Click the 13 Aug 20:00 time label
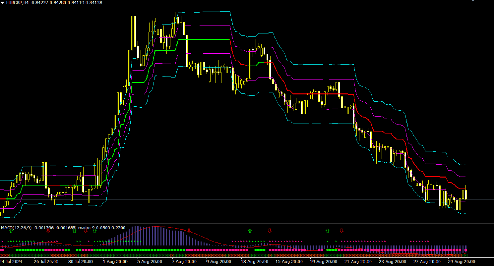 [x=255, y=262]
